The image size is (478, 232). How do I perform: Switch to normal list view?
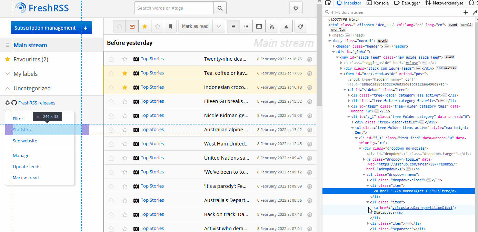[233, 26]
